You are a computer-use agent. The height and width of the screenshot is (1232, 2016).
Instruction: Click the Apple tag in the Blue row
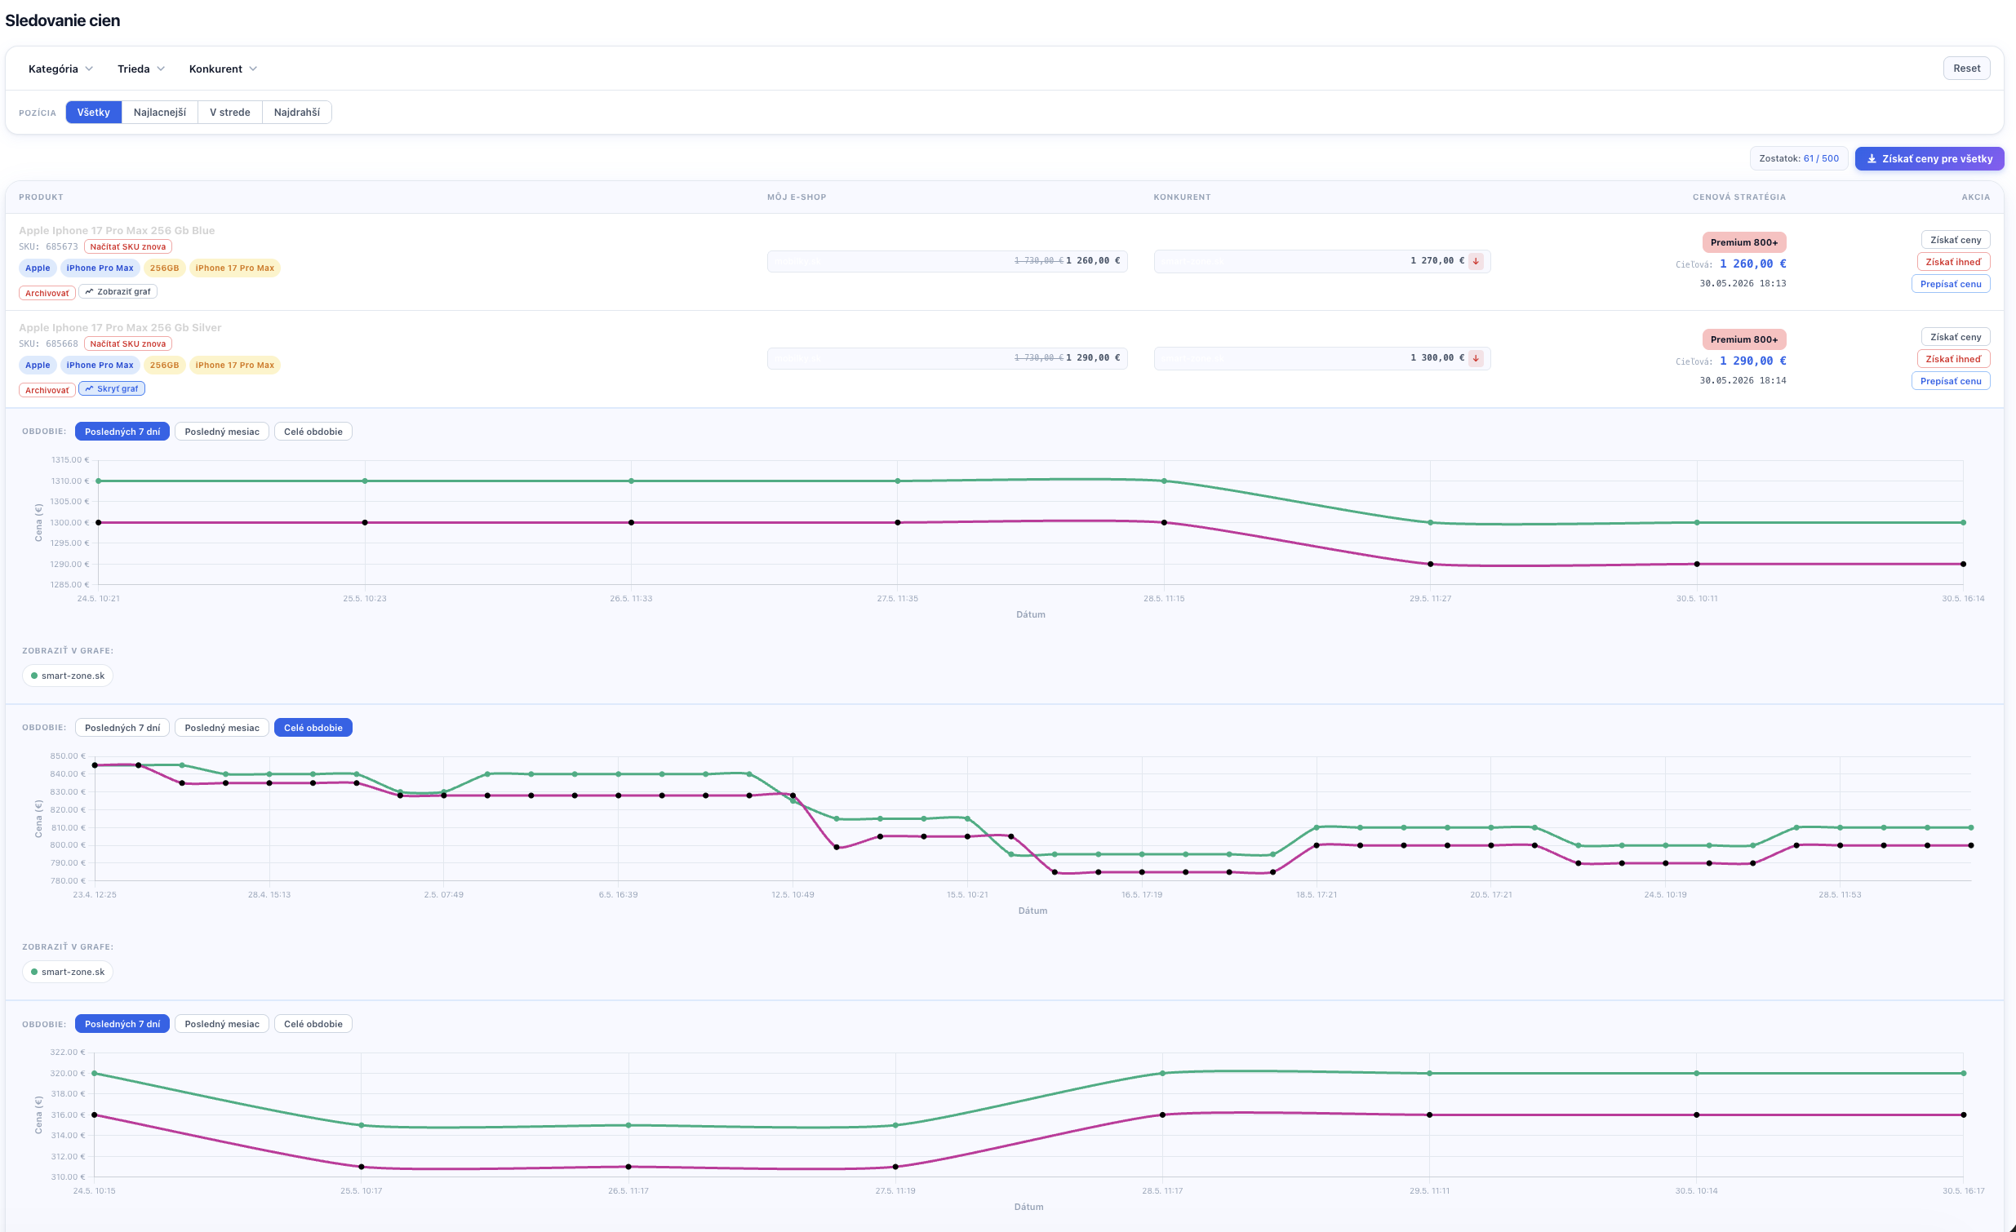click(38, 268)
